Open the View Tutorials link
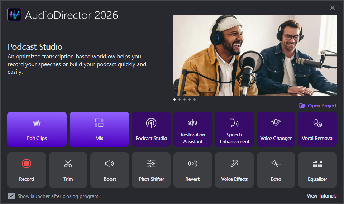Viewport: 344px width, 204px height. click(x=321, y=196)
